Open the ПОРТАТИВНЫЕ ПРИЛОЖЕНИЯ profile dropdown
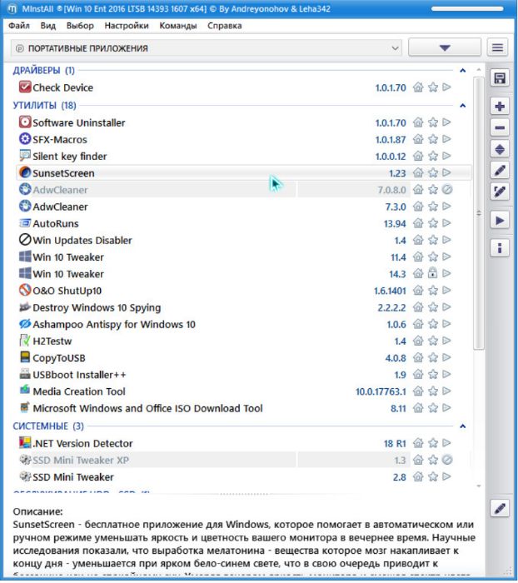Screen dimensions: 518x583 (x=207, y=48)
